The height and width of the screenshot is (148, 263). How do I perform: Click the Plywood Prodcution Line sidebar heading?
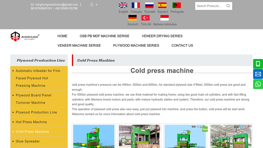click(x=41, y=61)
